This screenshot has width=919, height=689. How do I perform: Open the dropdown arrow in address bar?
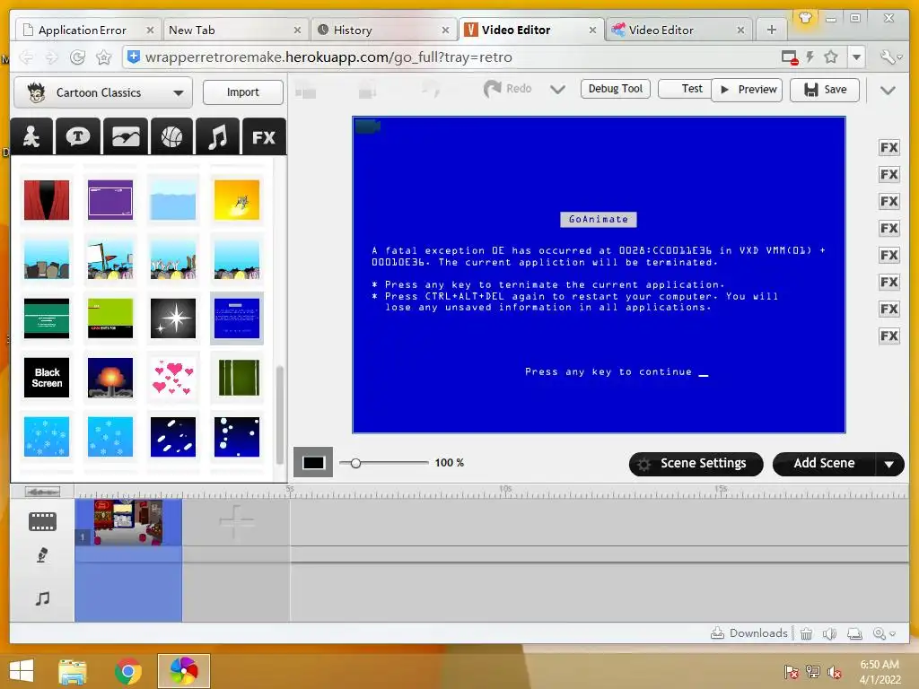pyautogui.click(x=856, y=57)
